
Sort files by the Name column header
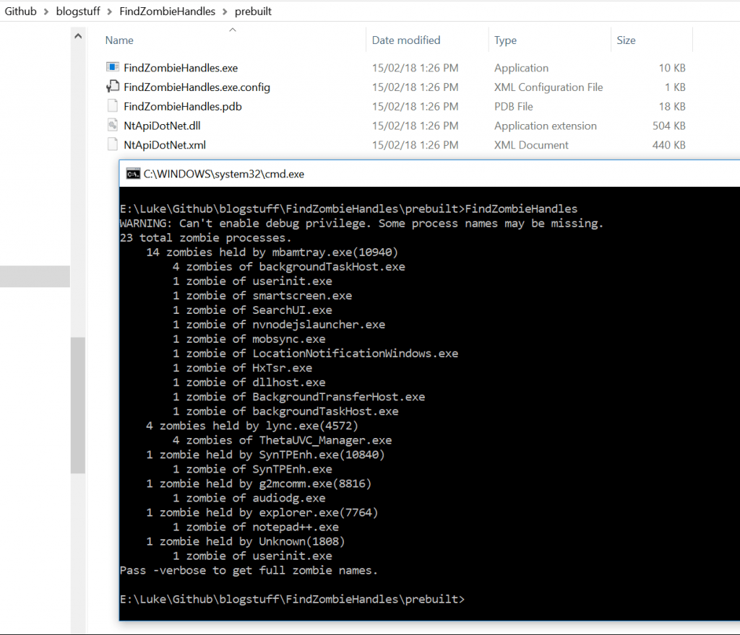(119, 40)
